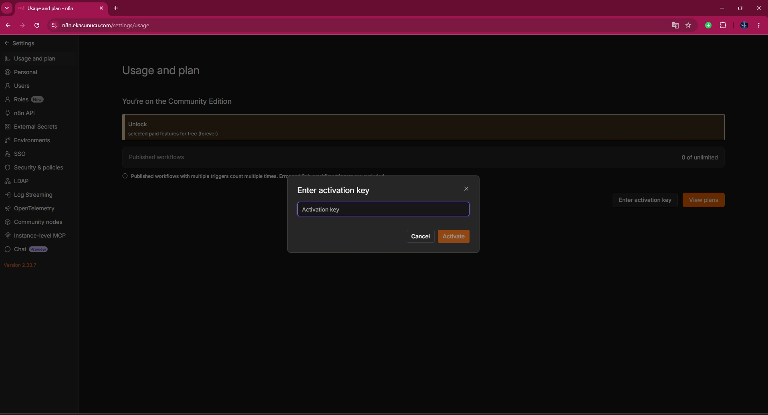Click the translate page icon in address bar
The width and height of the screenshot is (768, 415).
[675, 25]
